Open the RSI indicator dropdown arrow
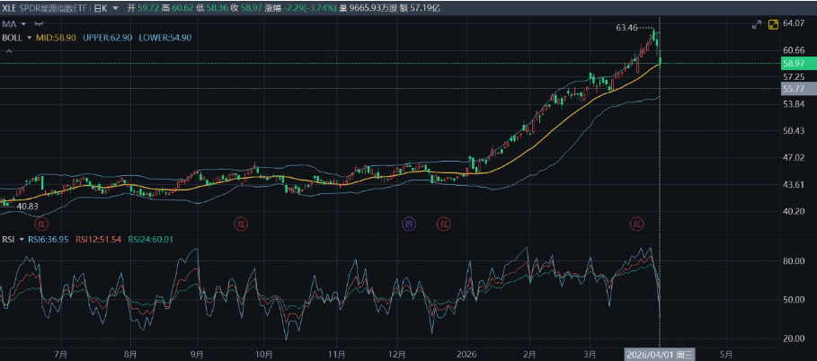Viewport: 817px width, 361px height. (22, 240)
